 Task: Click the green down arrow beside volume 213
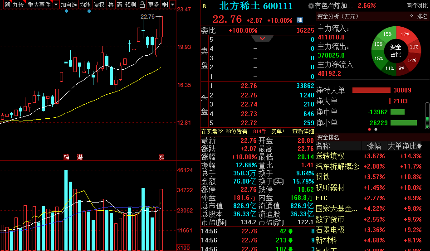291,240
